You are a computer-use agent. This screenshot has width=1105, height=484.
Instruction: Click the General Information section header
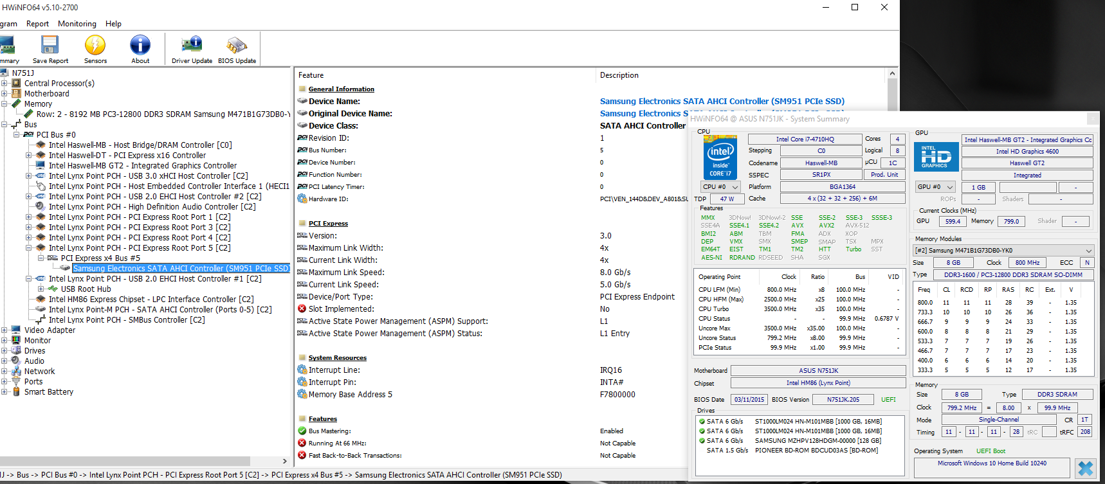(341, 89)
